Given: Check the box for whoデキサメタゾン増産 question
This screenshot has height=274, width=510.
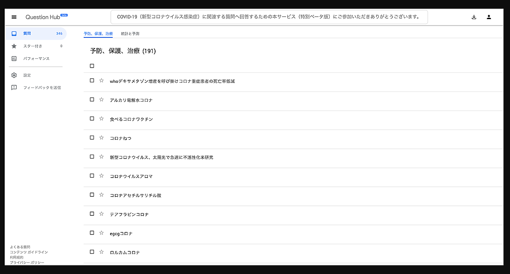Looking at the screenshot, I should (92, 80).
